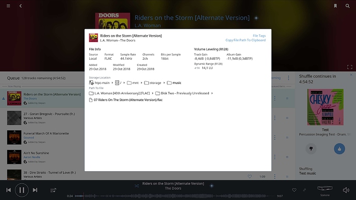Thumbs up the Chesky Test recommendation

[339, 149]
